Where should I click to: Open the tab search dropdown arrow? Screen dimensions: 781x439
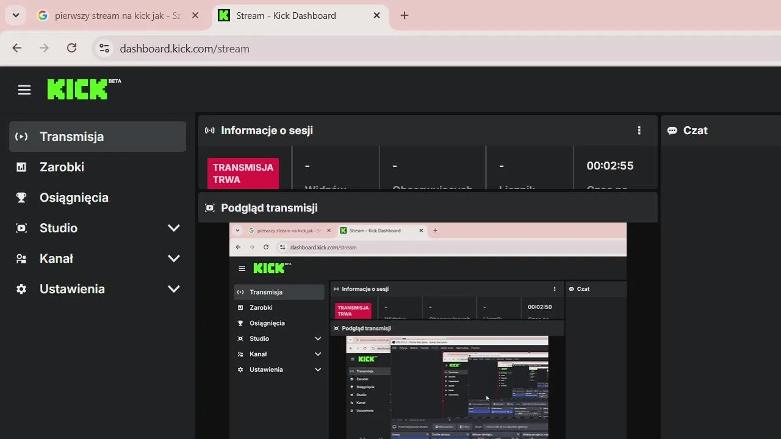click(x=15, y=15)
